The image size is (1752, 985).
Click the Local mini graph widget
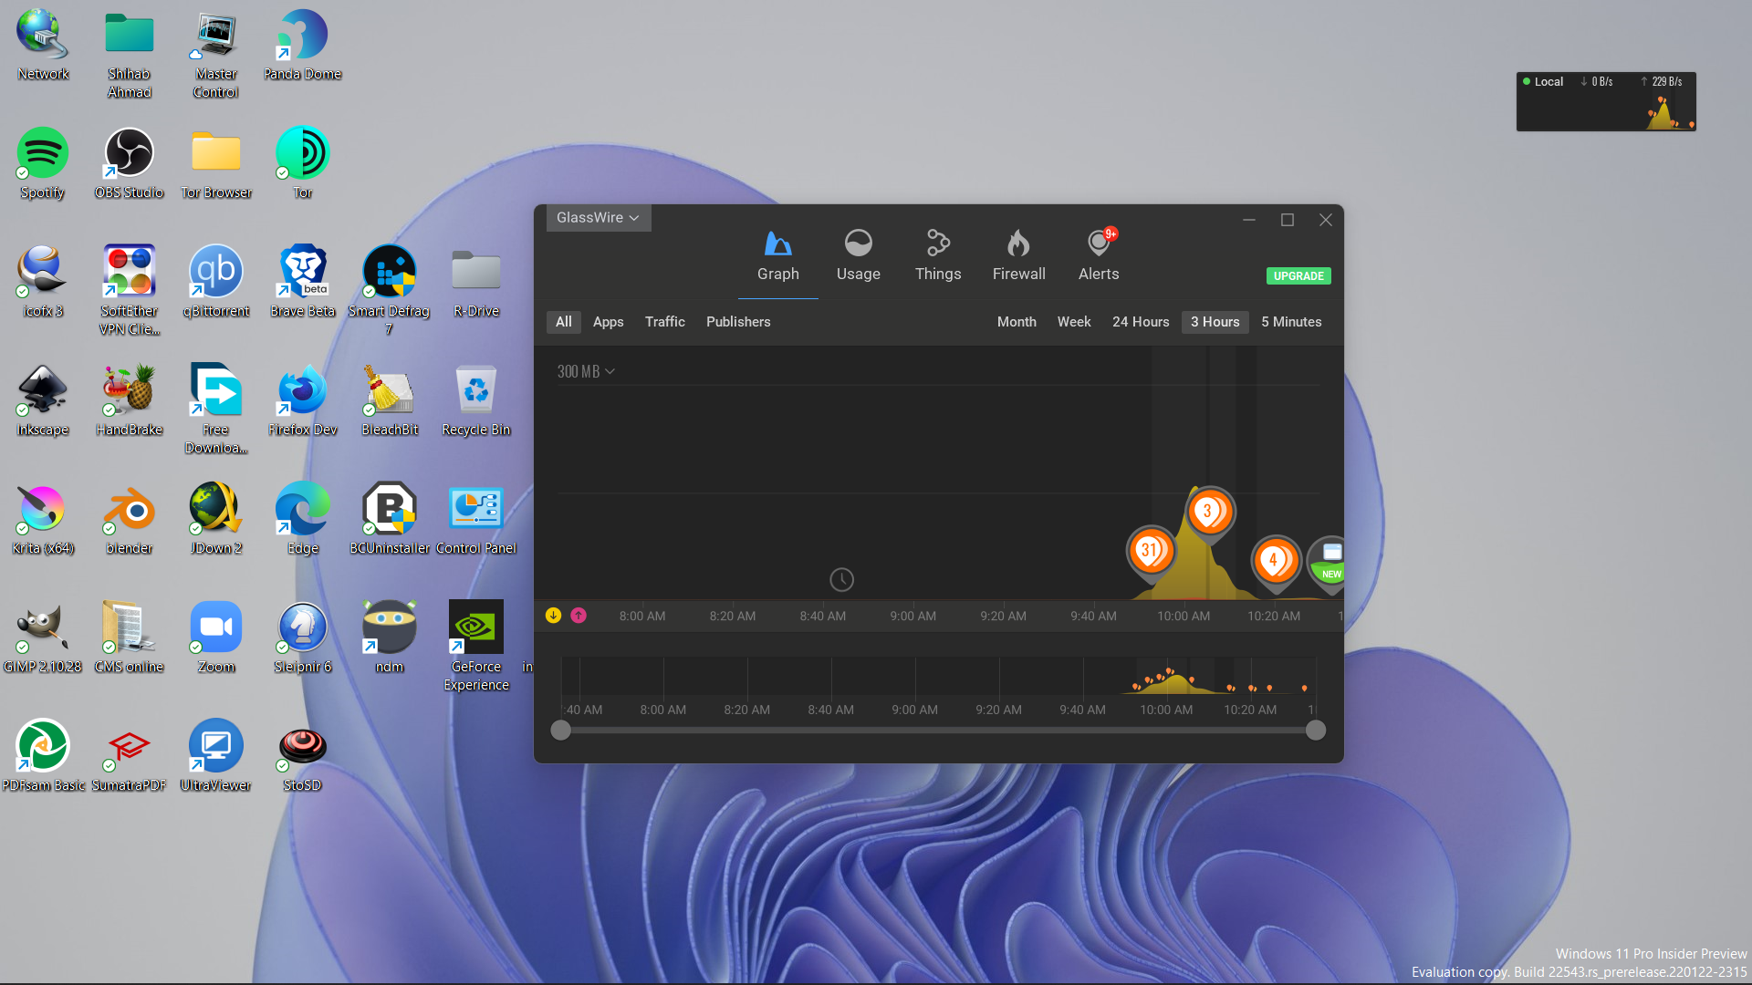pos(1606,101)
